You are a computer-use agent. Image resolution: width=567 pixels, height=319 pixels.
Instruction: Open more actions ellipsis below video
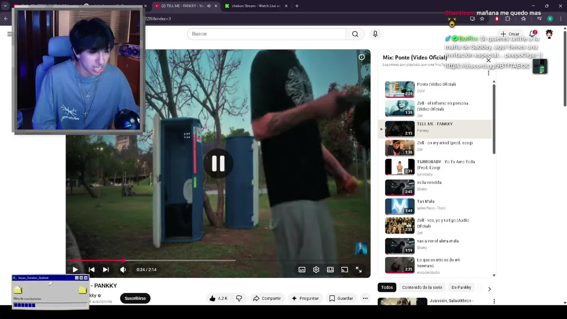coord(365,298)
